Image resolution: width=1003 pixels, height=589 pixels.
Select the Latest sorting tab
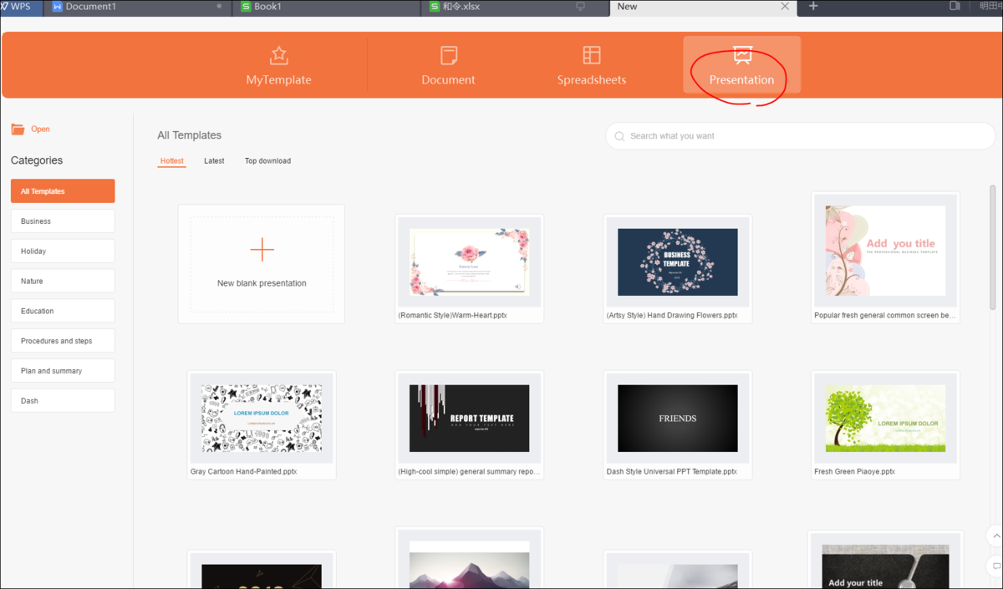214,161
